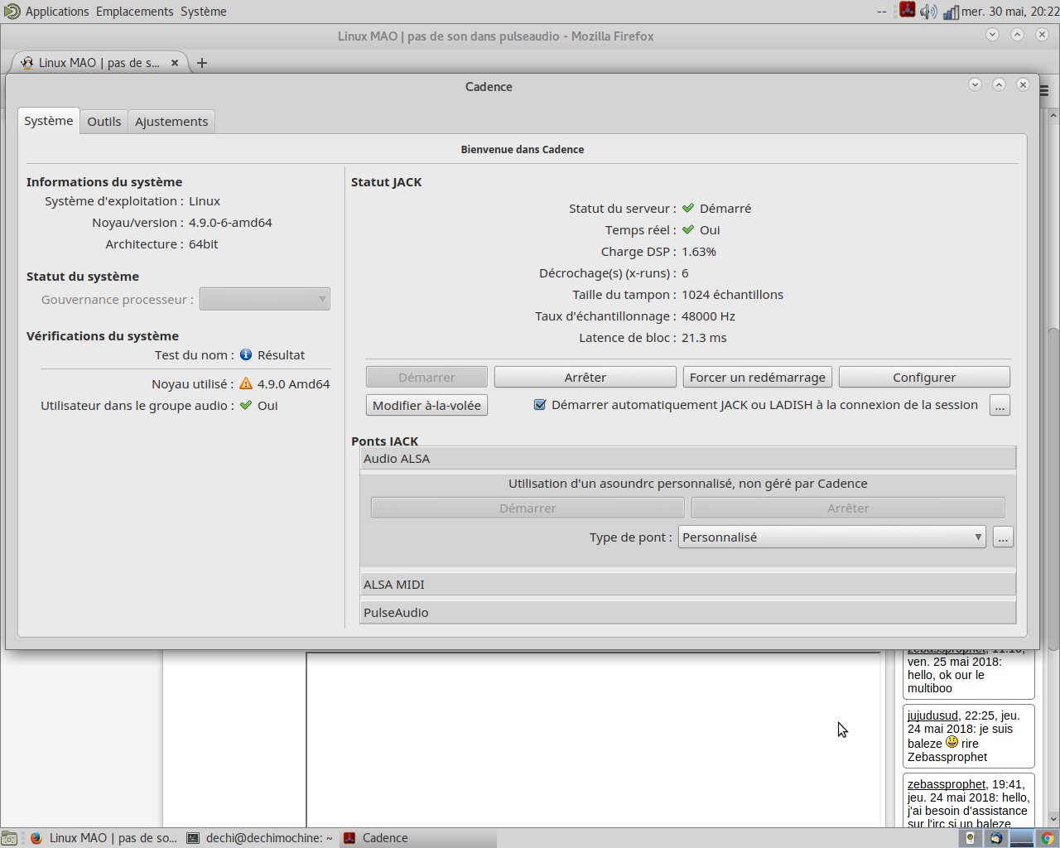The height and width of the screenshot is (848, 1060).
Task: Minimize the Cadence window
Action: coord(975,84)
